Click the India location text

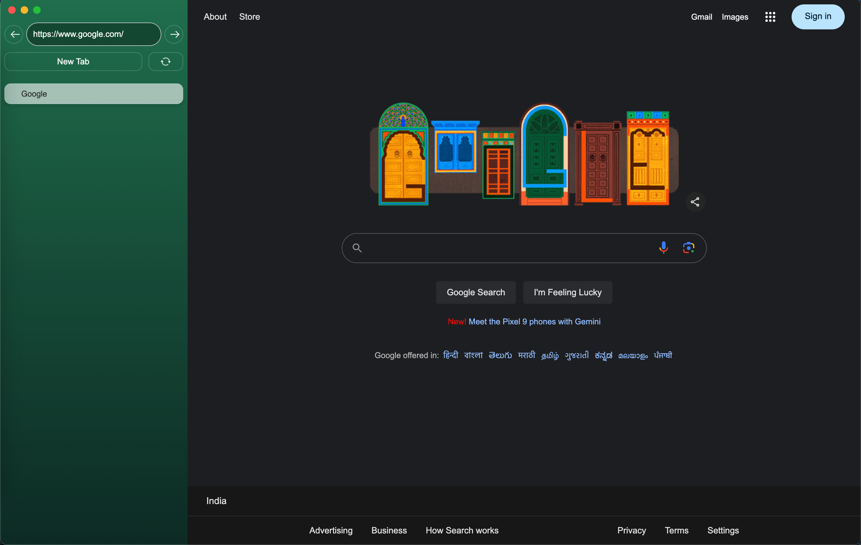216,501
